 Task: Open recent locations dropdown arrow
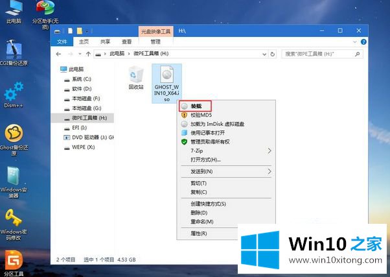point(80,54)
